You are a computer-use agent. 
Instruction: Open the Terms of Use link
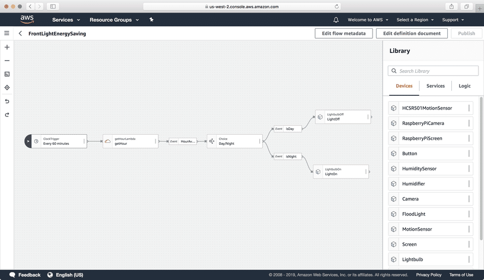coord(461,275)
